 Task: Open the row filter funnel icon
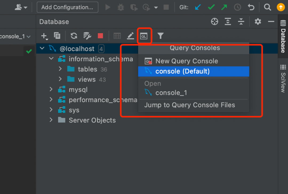160,36
